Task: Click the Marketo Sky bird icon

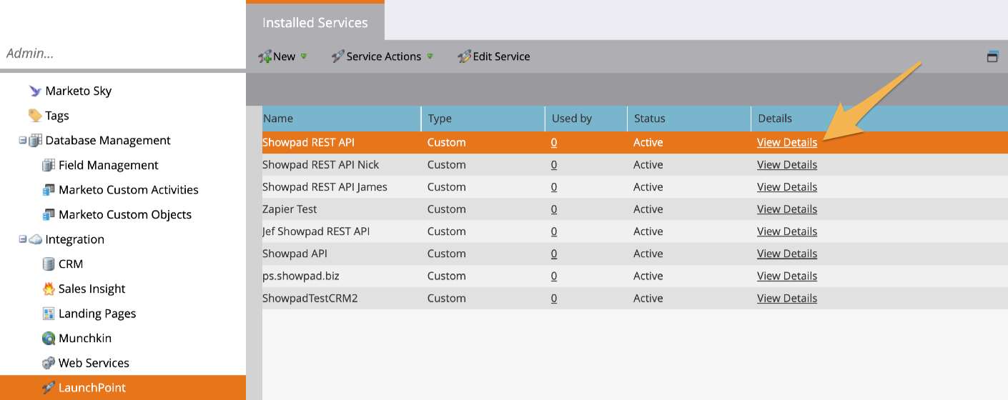Action: pyautogui.click(x=35, y=91)
